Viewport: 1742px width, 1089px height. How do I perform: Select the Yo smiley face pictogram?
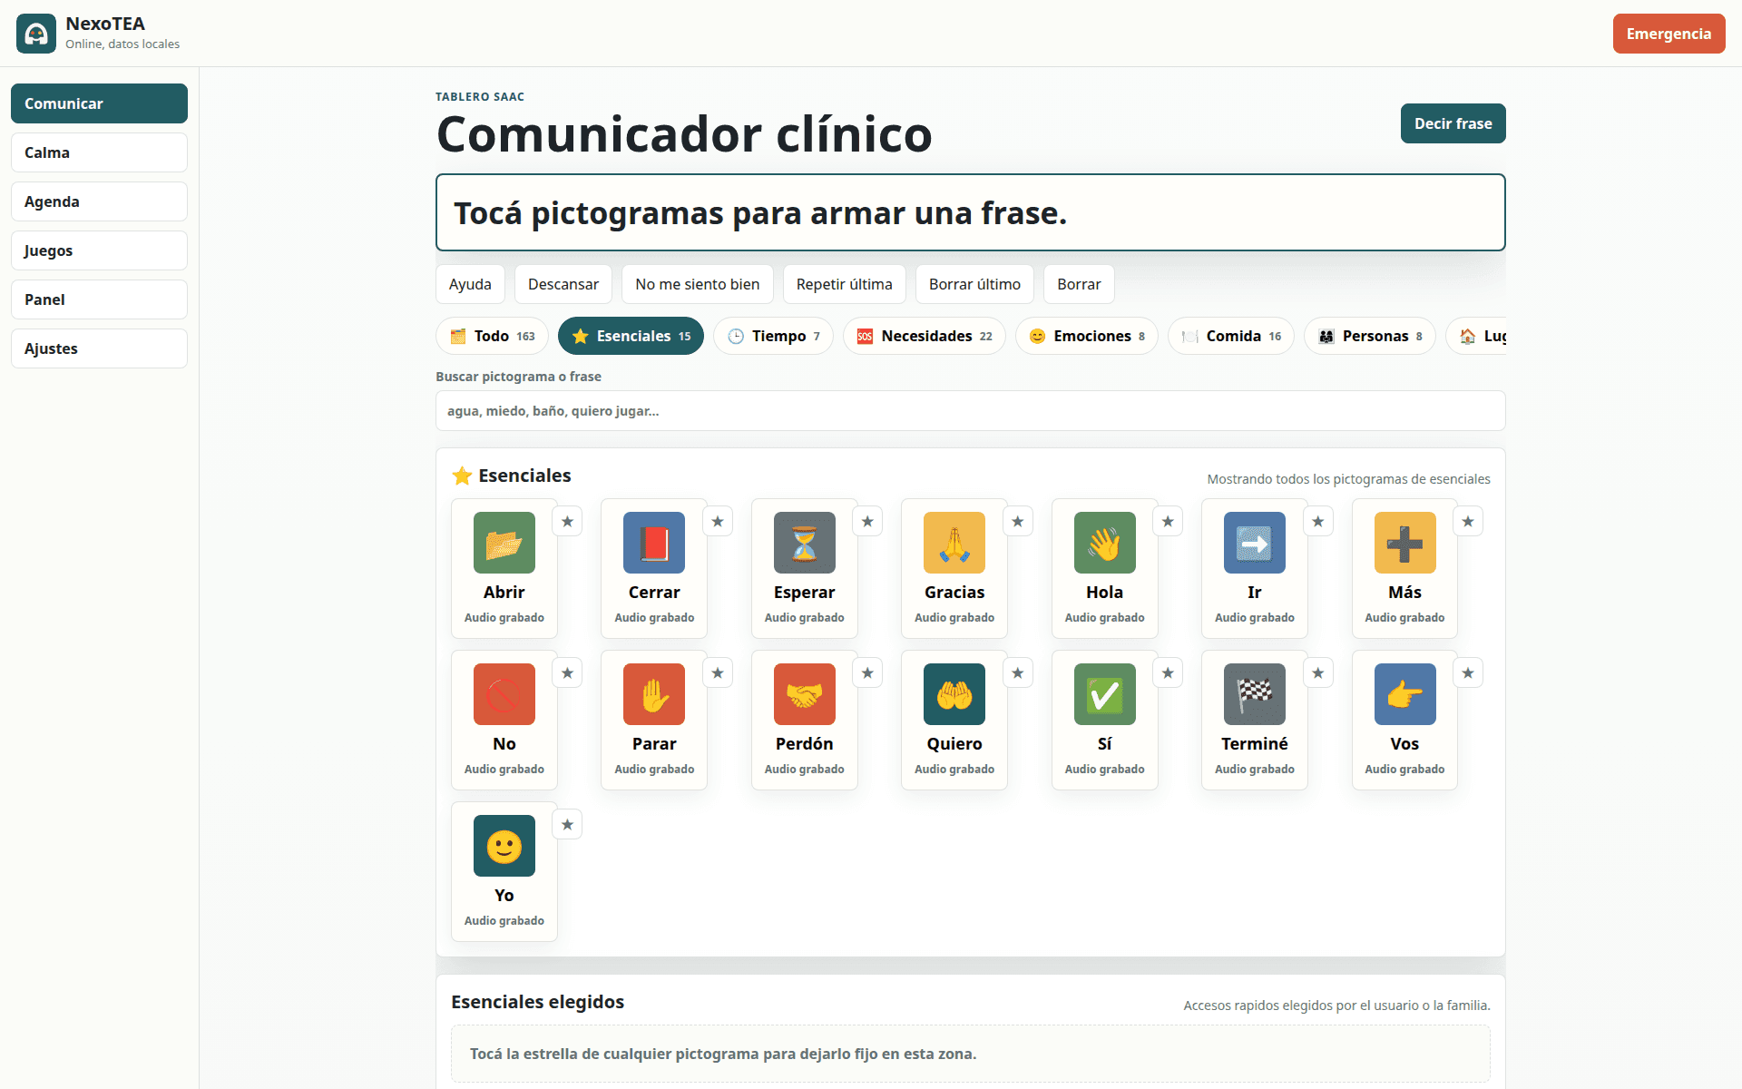[x=504, y=871]
